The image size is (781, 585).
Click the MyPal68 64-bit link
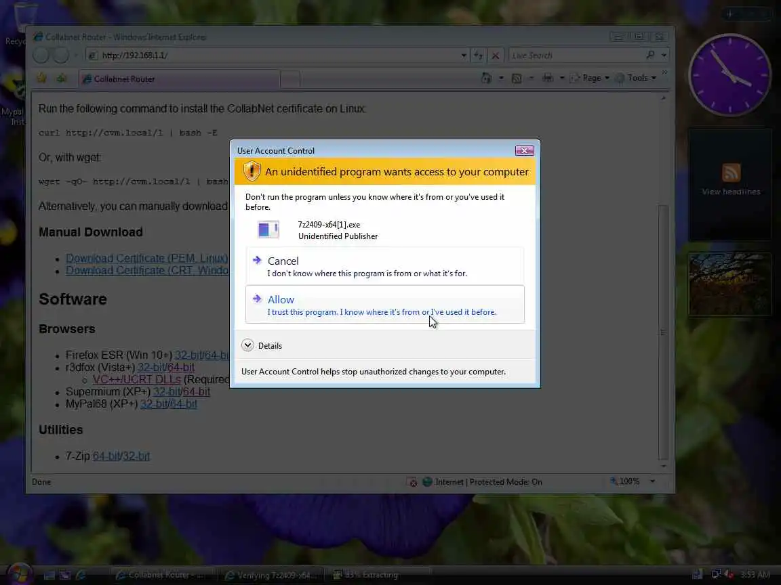click(183, 404)
